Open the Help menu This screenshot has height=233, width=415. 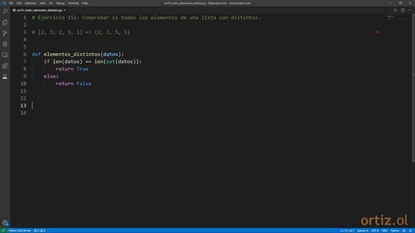click(x=85, y=3)
